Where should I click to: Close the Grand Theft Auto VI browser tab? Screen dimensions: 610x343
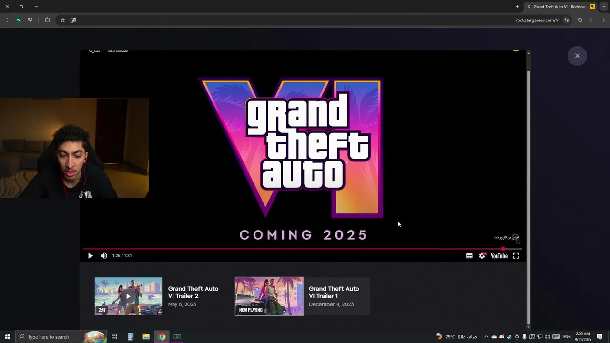tap(529, 7)
